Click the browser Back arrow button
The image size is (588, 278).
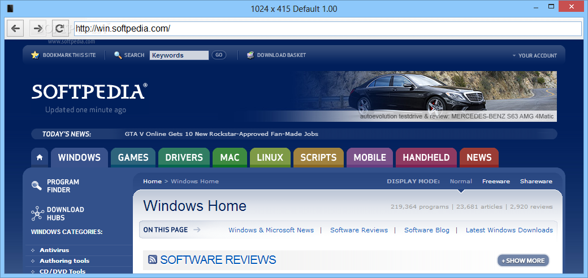coord(15,28)
